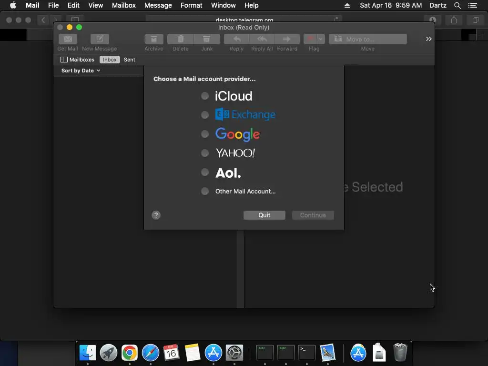Click the Quit button
Image resolution: width=488 pixels, height=366 pixels.
pos(264,215)
